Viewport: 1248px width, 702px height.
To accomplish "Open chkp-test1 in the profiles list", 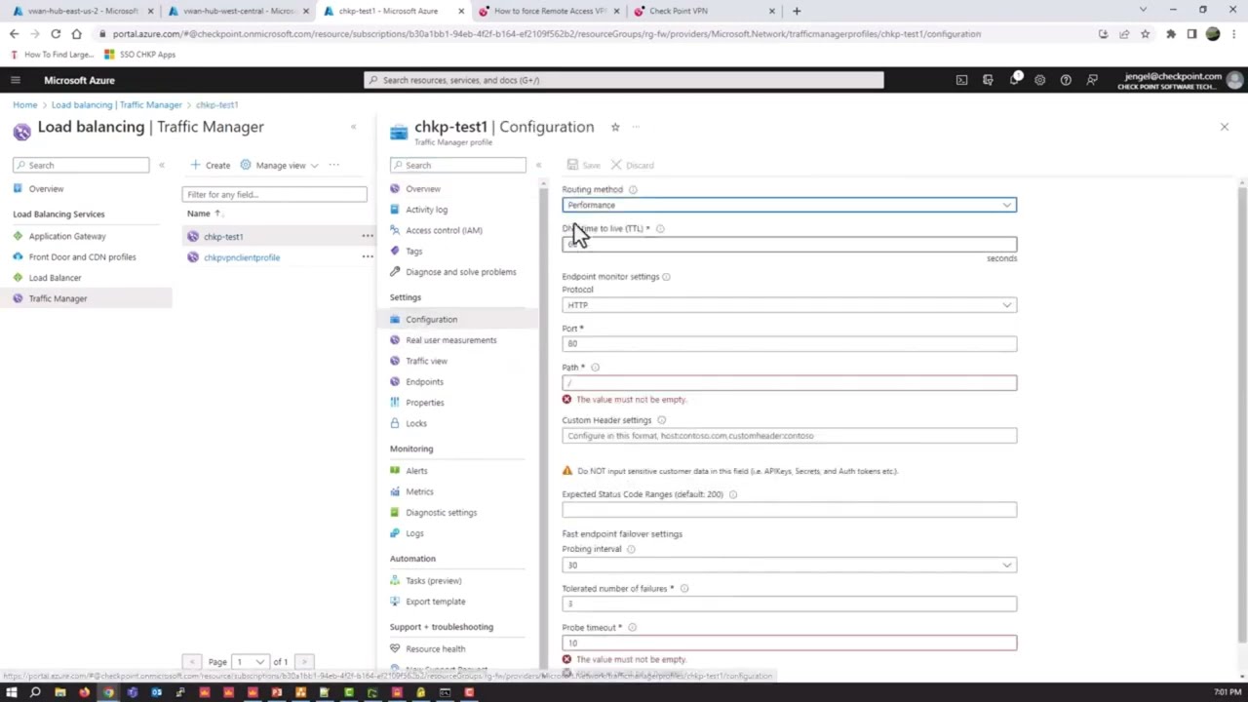I will point(223,236).
